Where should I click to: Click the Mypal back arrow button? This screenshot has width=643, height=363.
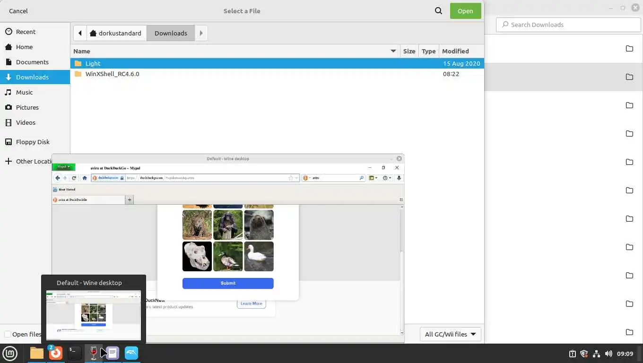click(x=58, y=178)
